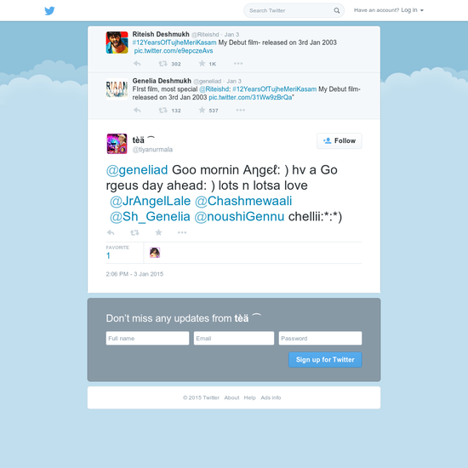Retweet the main tweet by tèä

click(x=134, y=232)
